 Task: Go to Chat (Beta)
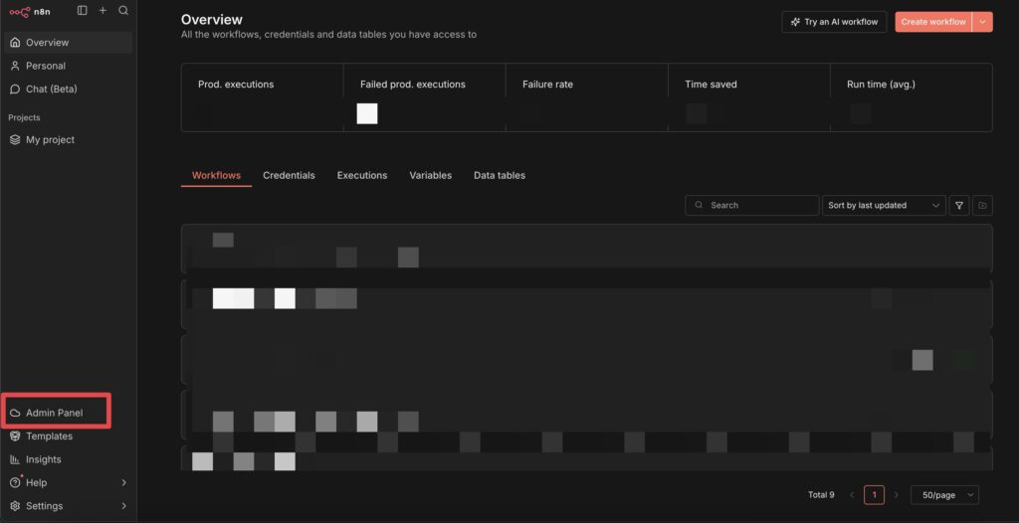tap(51, 89)
